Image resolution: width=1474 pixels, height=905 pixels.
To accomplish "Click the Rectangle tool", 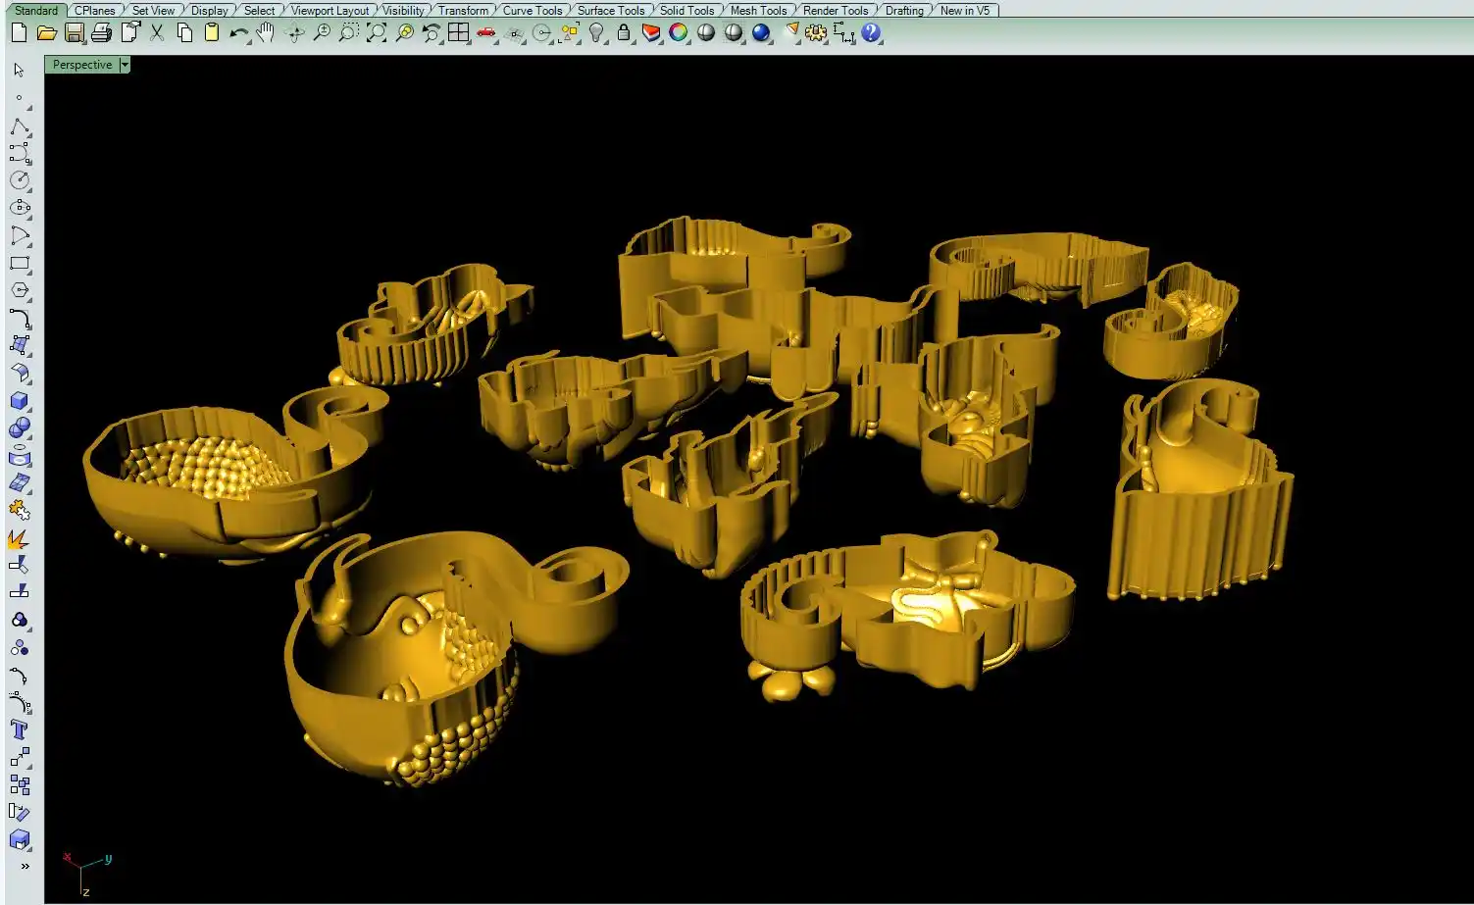I will [x=19, y=263].
